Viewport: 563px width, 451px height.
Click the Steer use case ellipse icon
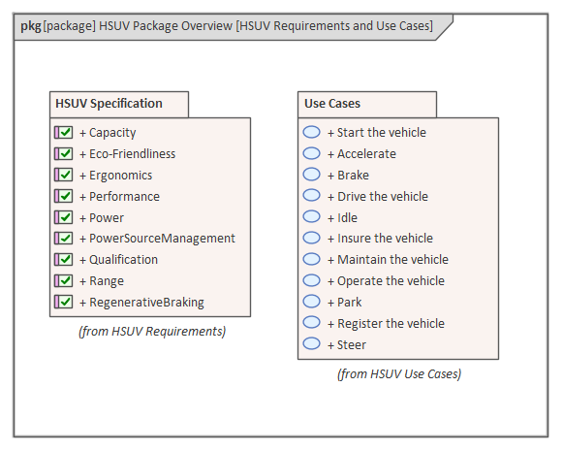[x=311, y=344]
